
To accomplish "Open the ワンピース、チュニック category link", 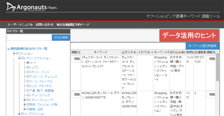I will click(x=43, y=77).
